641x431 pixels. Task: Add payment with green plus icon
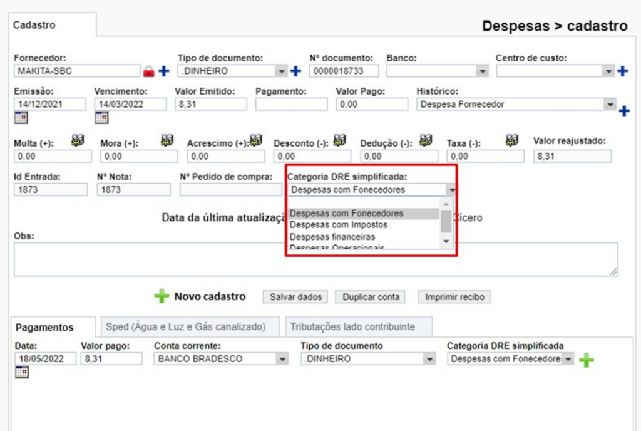587,360
